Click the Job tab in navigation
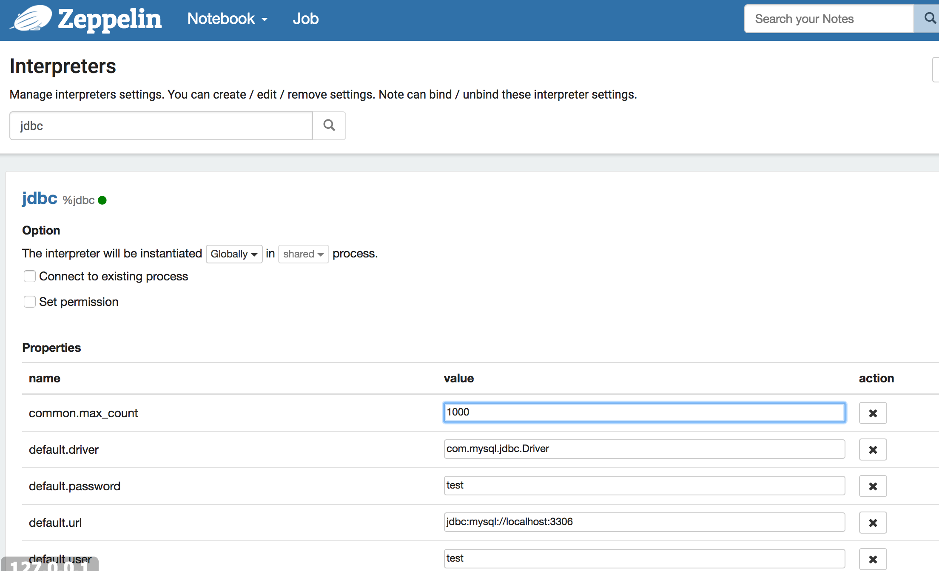Viewport: 939px width, 571px height. 306,19
